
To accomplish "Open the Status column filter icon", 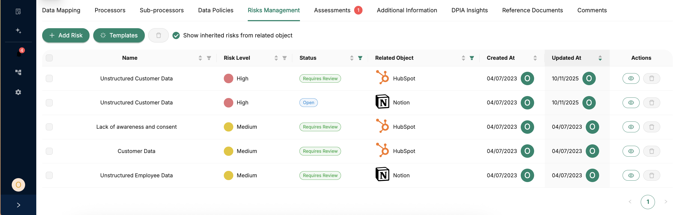I will 360,58.
